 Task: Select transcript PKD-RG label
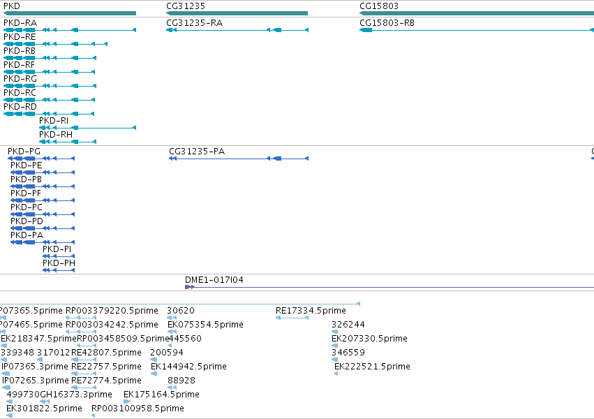pos(20,79)
